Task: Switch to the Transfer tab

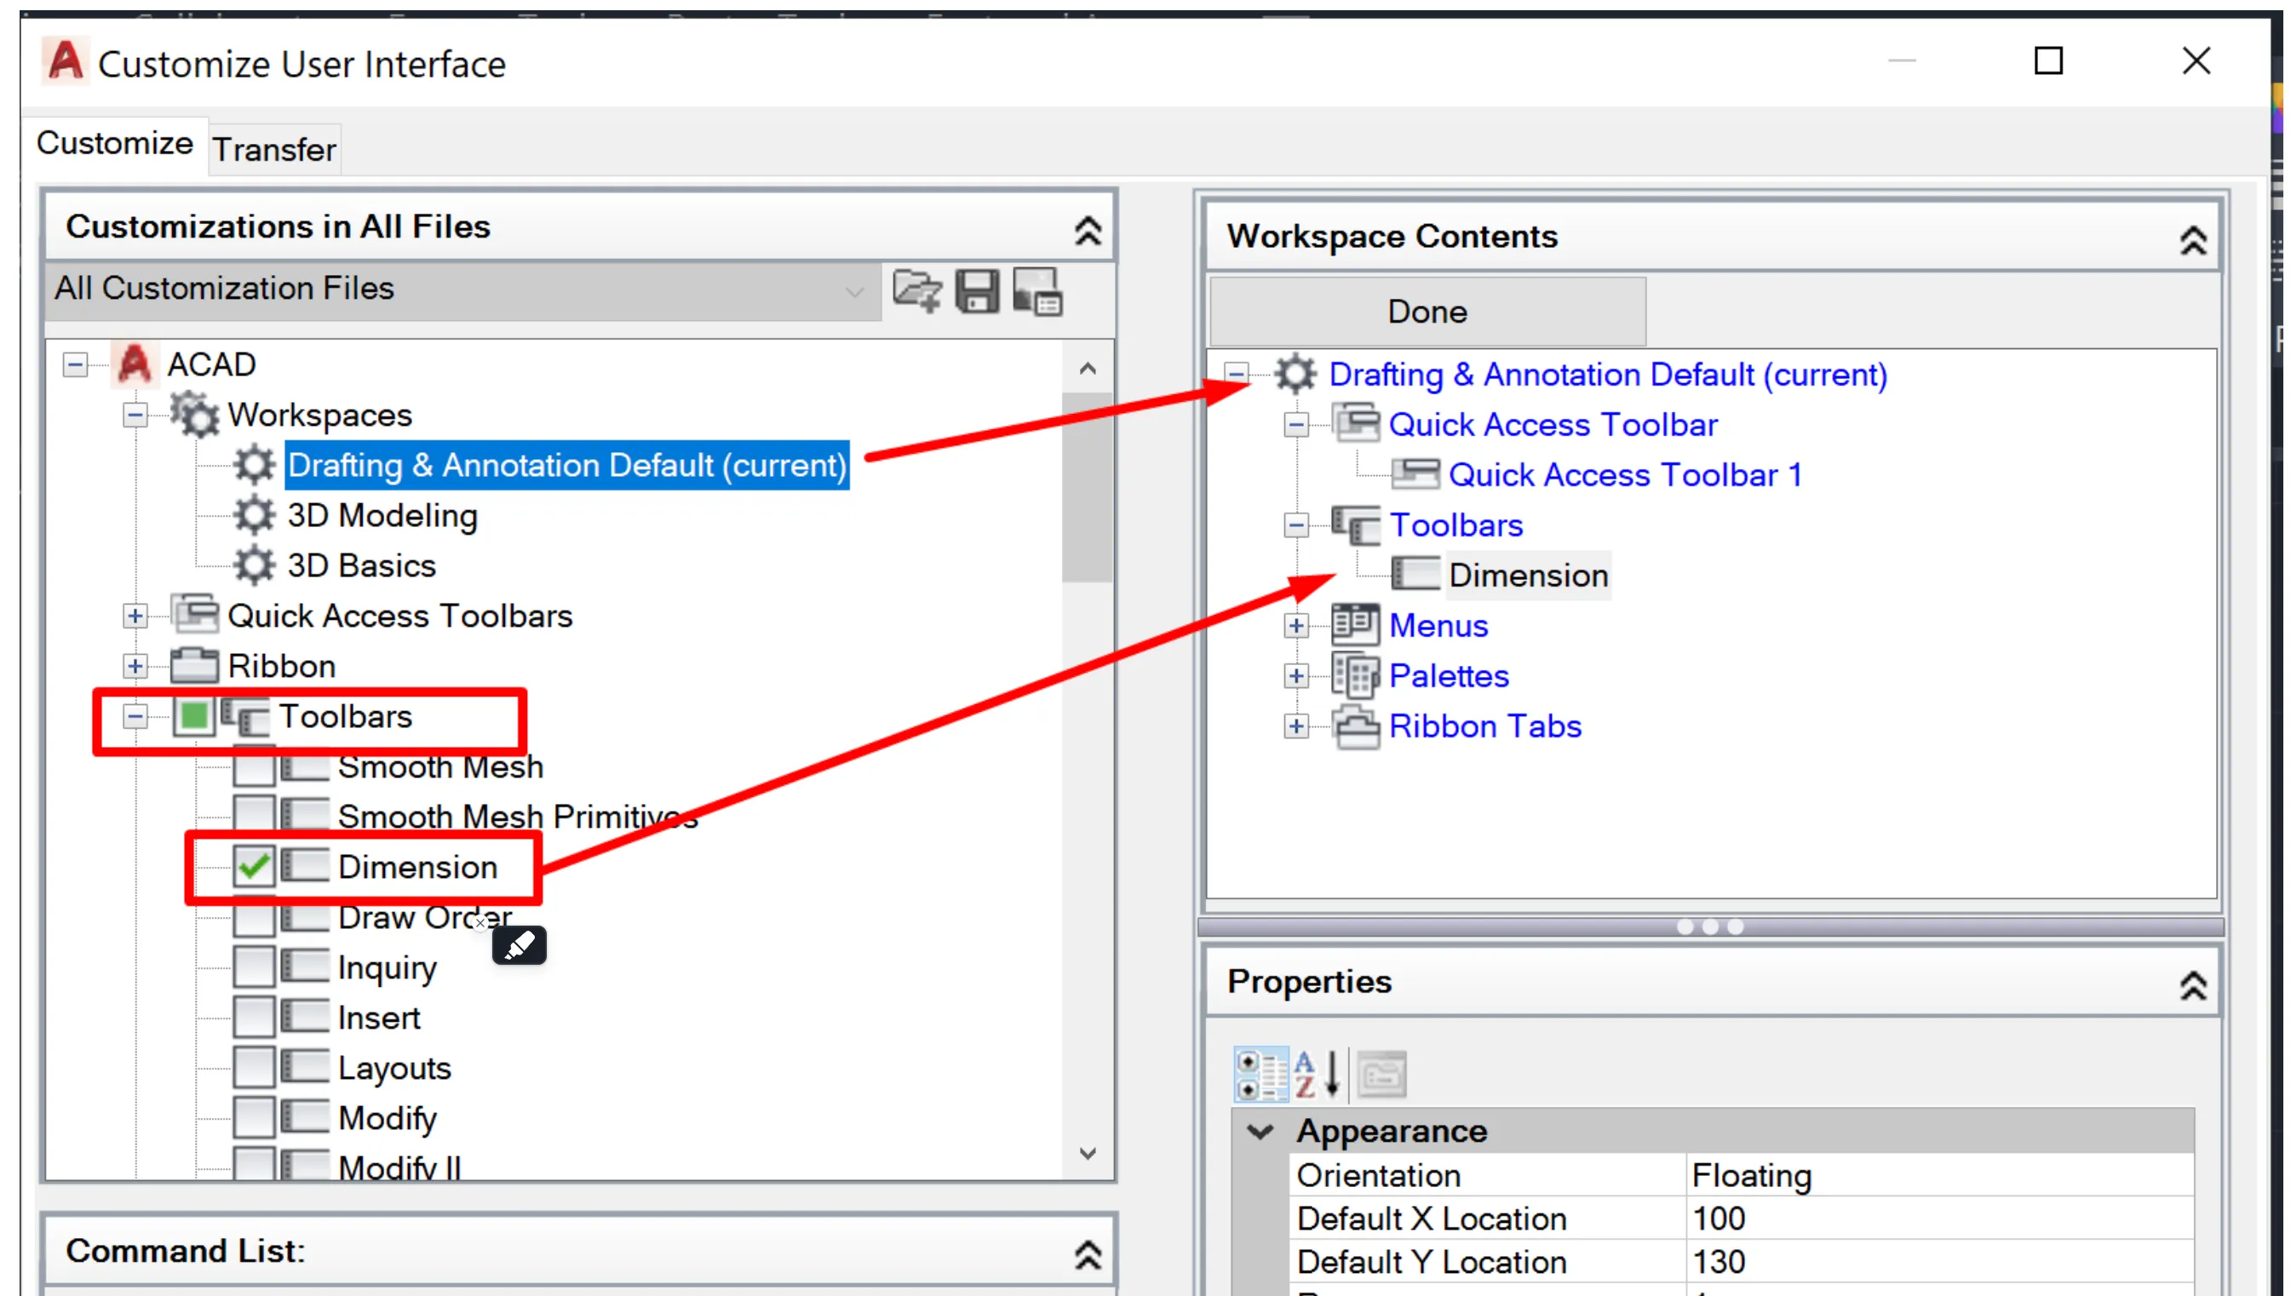Action: click(x=273, y=149)
